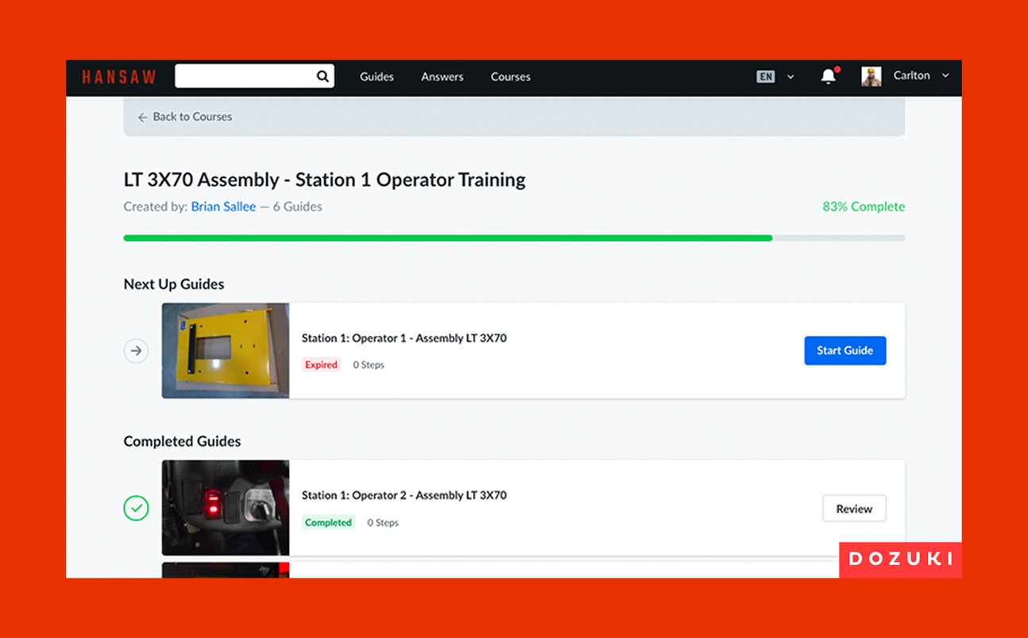Open the Carlton user menu chevron
The image size is (1028, 638).
pyautogui.click(x=945, y=76)
